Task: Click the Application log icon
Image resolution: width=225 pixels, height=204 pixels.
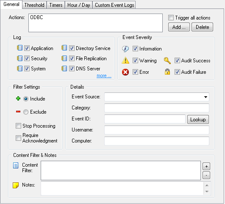Action: click(x=19, y=48)
